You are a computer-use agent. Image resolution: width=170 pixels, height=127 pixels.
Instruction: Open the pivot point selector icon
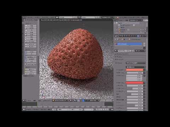[75, 101]
